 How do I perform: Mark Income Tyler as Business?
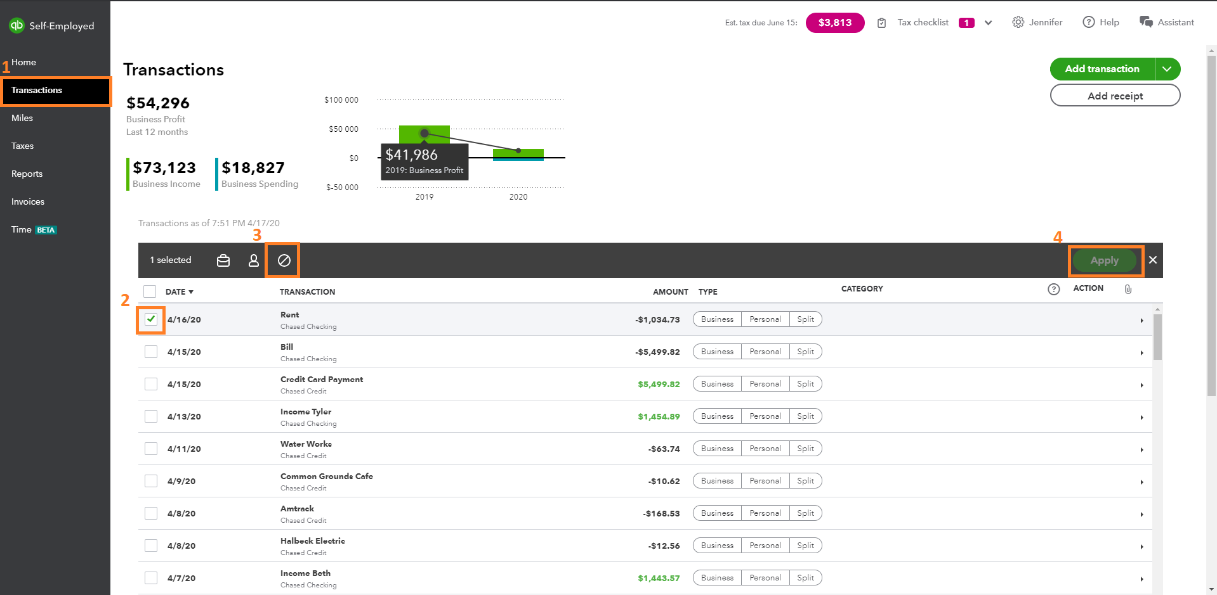point(717,416)
